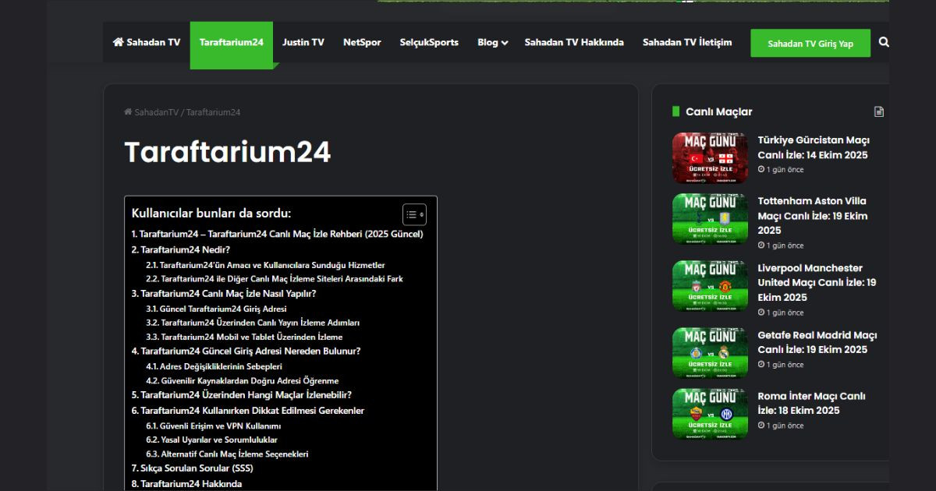
Task: Open Getafe Real Madrid match thumbnail
Action: pos(710,353)
